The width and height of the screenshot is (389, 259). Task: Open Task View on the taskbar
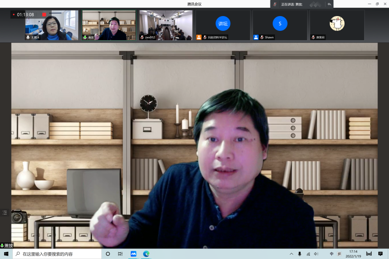120,254
